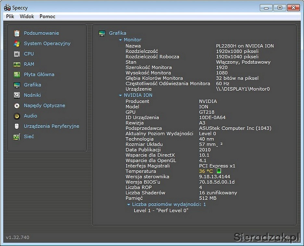Click monitor name PL2280H on NVIDIA ION
This screenshot has height=246, width=304.
click(x=245, y=46)
